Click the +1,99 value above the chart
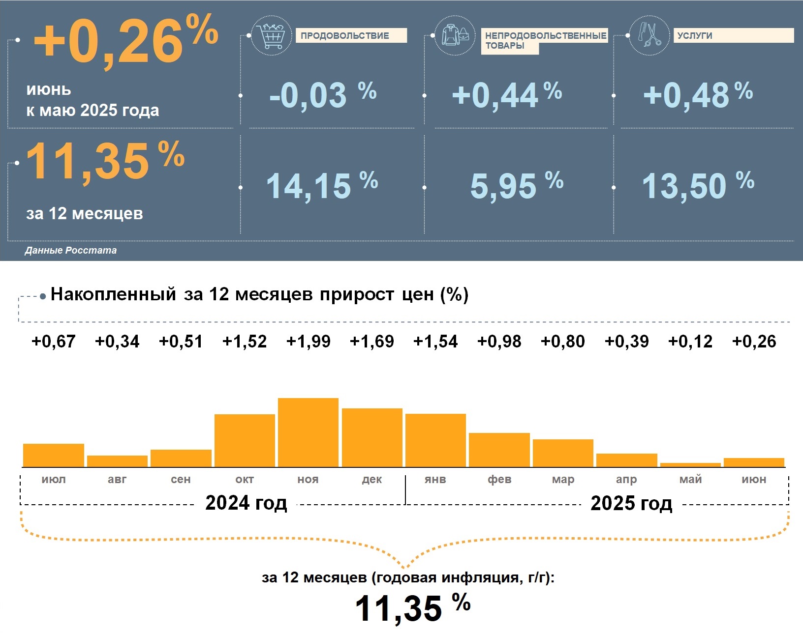The image size is (803, 633). pyautogui.click(x=308, y=341)
